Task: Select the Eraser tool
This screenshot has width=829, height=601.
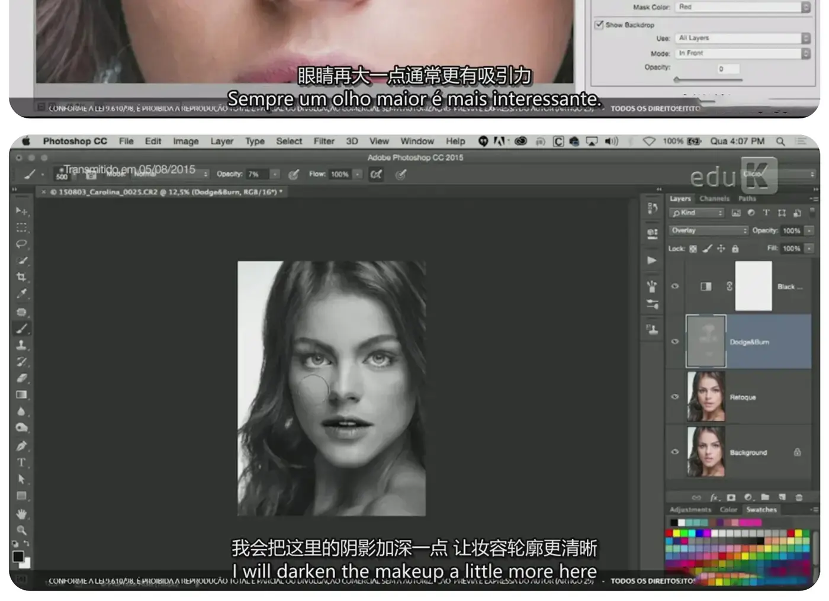Action: [21, 378]
